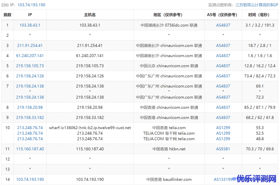The image size is (280, 186).
Task: Click the IP address 211.91.254.41
Action: pos(30,45)
